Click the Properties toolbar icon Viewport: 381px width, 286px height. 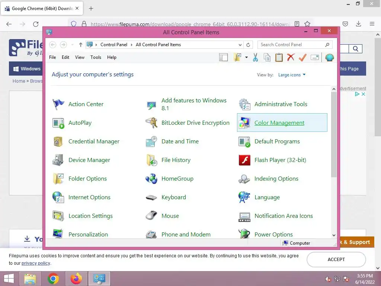(x=315, y=57)
